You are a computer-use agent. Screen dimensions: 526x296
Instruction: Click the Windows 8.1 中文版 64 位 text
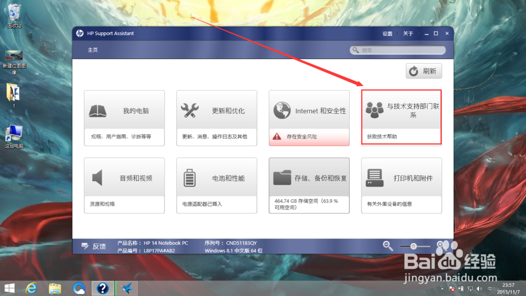pyautogui.click(x=234, y=251)
